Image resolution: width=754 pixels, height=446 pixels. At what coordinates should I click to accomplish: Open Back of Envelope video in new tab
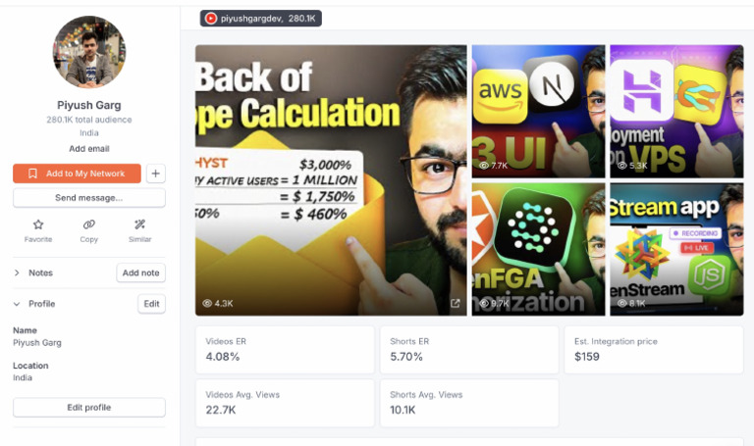coord(455,303)
